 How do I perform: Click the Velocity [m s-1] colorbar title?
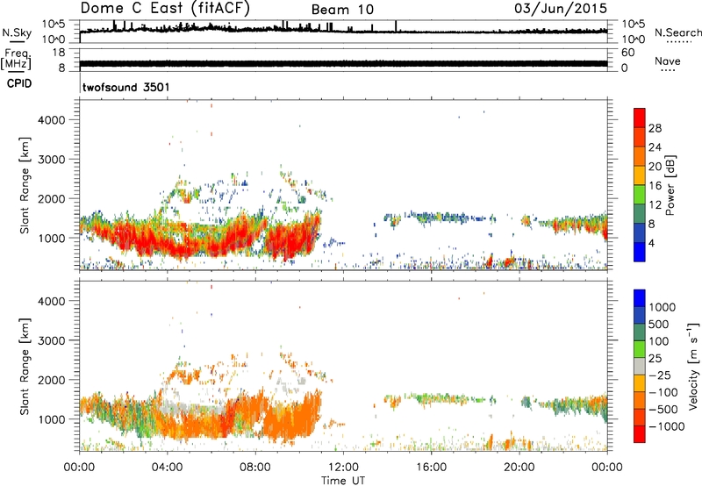[693, 366]
